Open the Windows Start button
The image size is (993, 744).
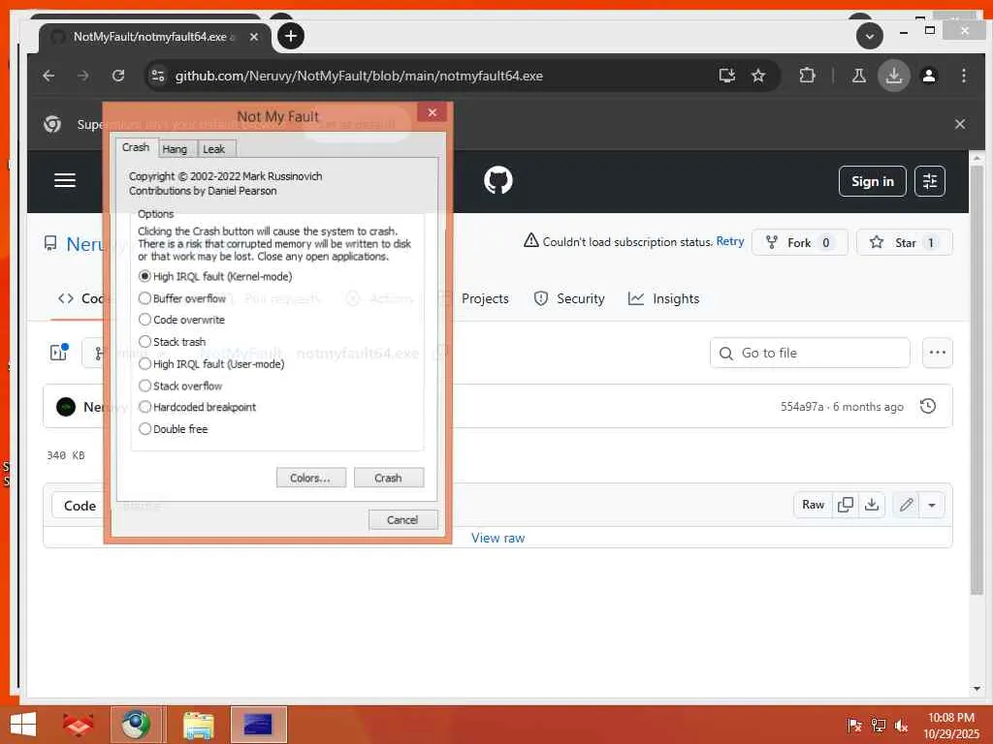click(23, 725)
